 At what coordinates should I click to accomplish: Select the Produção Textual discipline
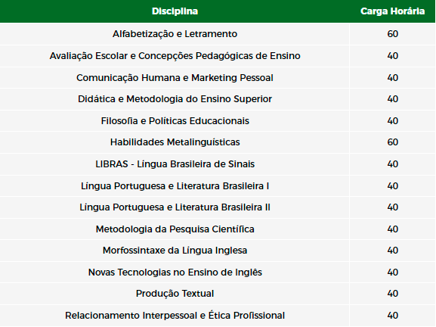[175, 294]
